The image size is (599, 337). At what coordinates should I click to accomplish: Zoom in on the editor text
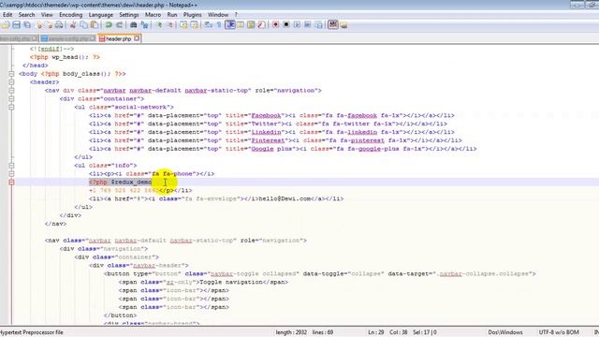pyautogui.click(x=160, y=25)
